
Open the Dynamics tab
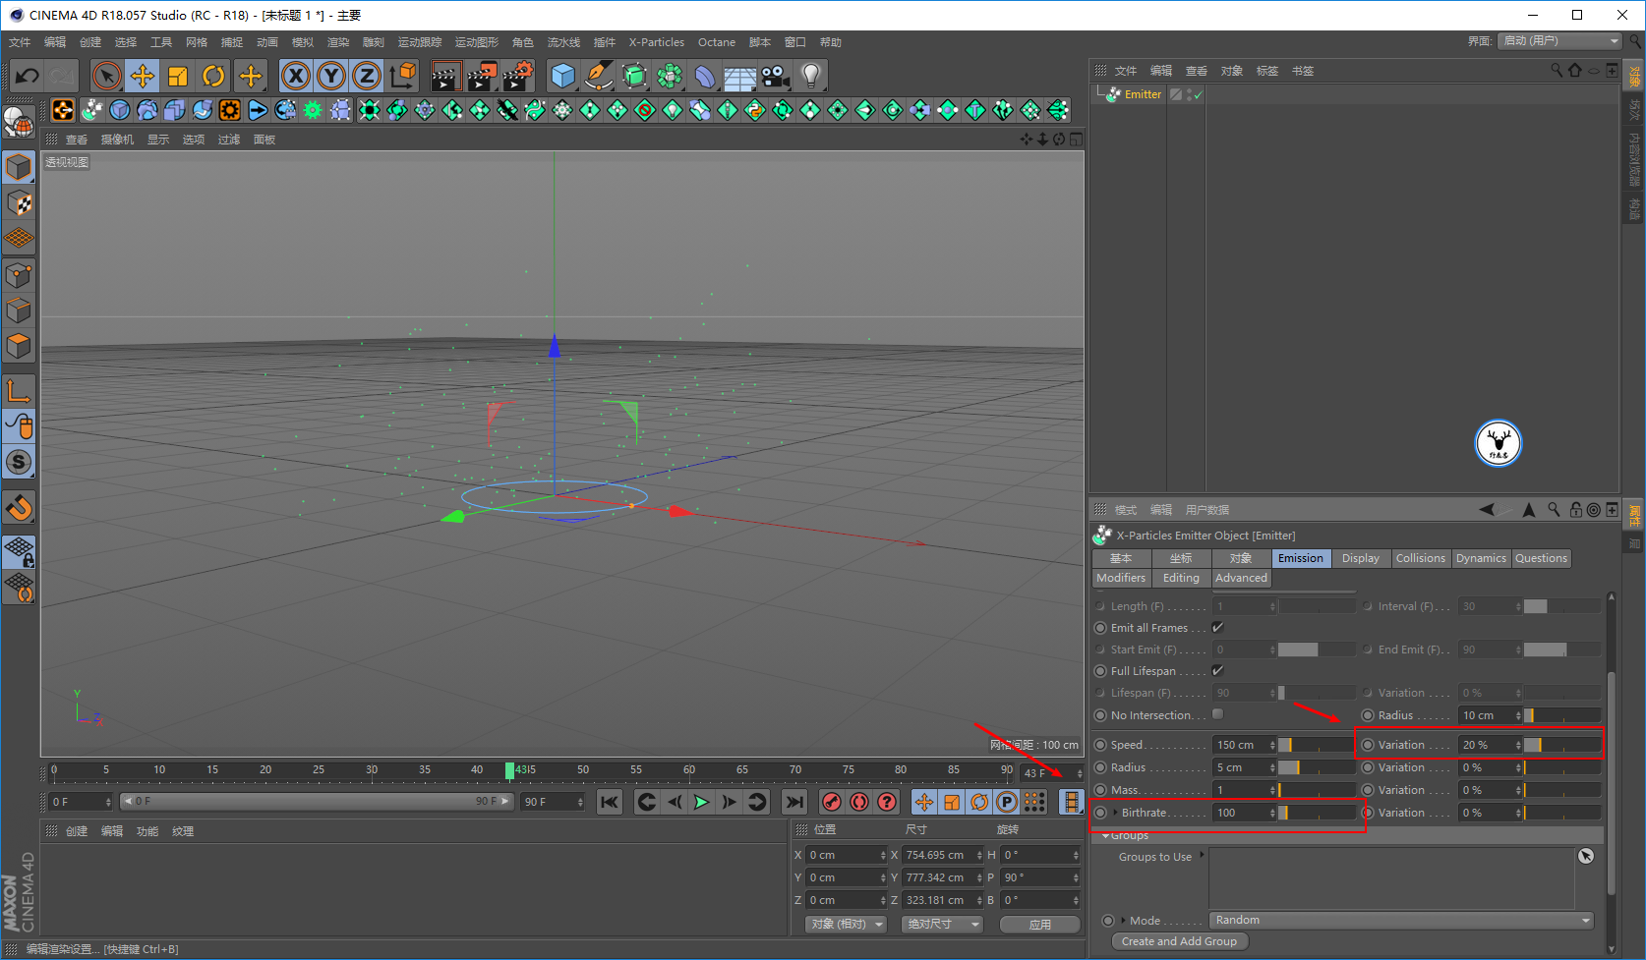tap(1481, 558)
